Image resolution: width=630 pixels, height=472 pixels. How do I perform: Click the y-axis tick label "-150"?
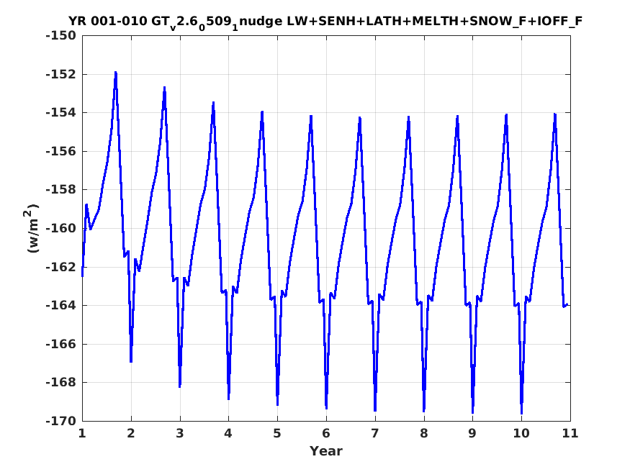tap(61, 36)
